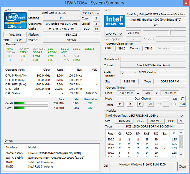The image size is (190, 174).
Task: Click the Intel Graphics logo
Action: (114, 21)
